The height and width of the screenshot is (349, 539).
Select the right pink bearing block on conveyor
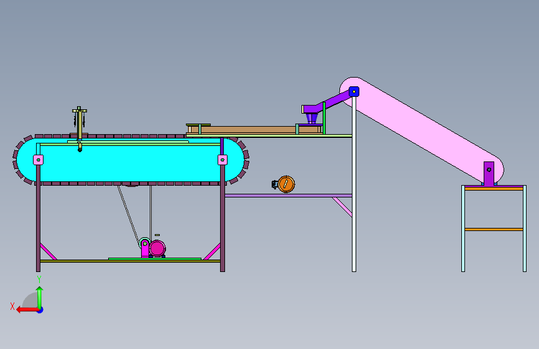click(223, 160)
